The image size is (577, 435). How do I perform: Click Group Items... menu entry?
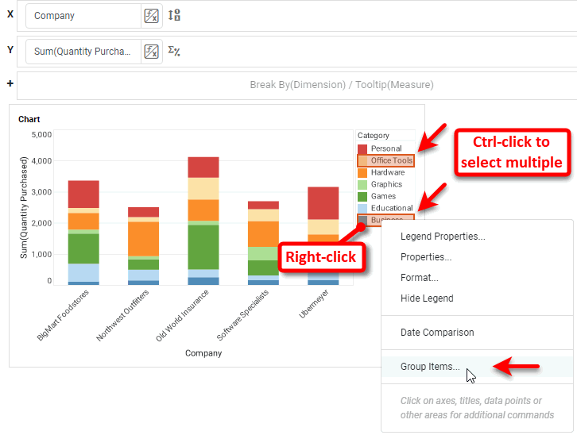pos(430,367)
